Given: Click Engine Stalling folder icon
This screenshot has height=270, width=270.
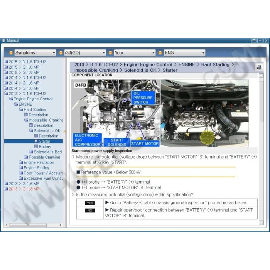Looking at the screenshot, I should tap(21, 168).
